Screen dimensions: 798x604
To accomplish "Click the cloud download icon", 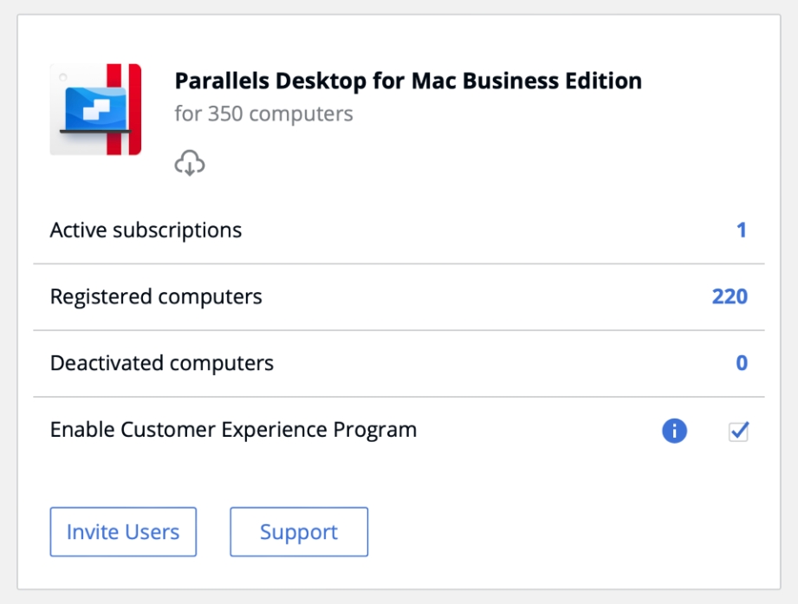I will pos(190,163).
